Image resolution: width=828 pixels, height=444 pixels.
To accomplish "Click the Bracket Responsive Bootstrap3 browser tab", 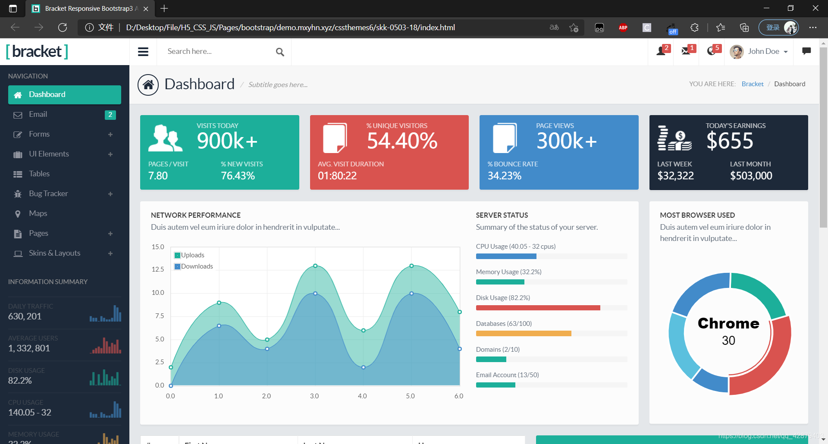I will (89, 9).
